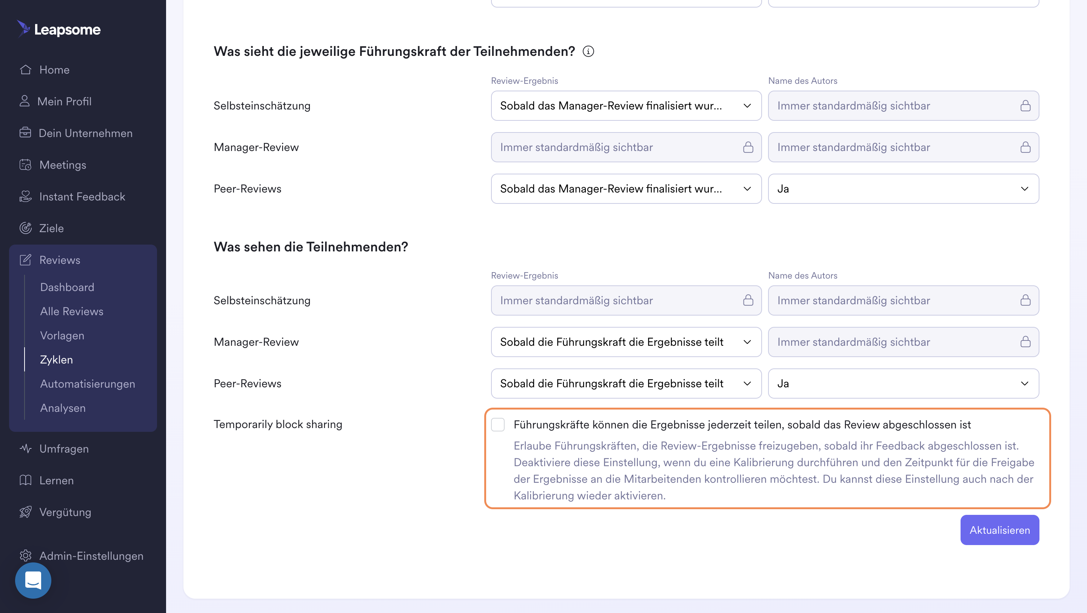This screenshot has width=1087, height=613.
Task: Click lock icon in manager-section Manager-Review author field
Action: [1025, 147]
